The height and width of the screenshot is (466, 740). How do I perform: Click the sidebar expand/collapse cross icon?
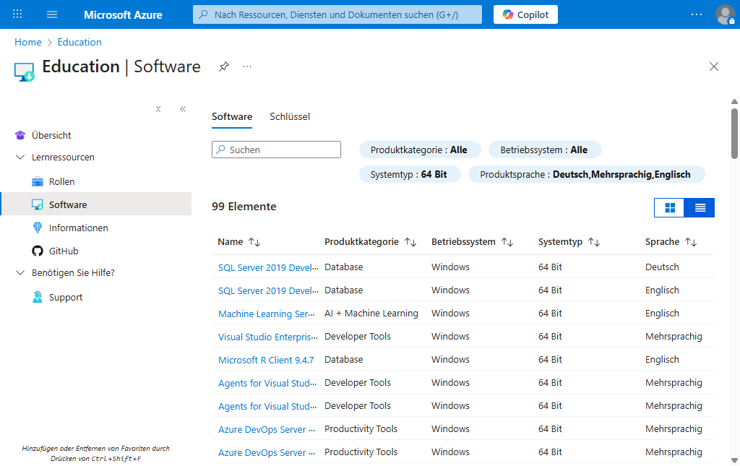point(158,109)
